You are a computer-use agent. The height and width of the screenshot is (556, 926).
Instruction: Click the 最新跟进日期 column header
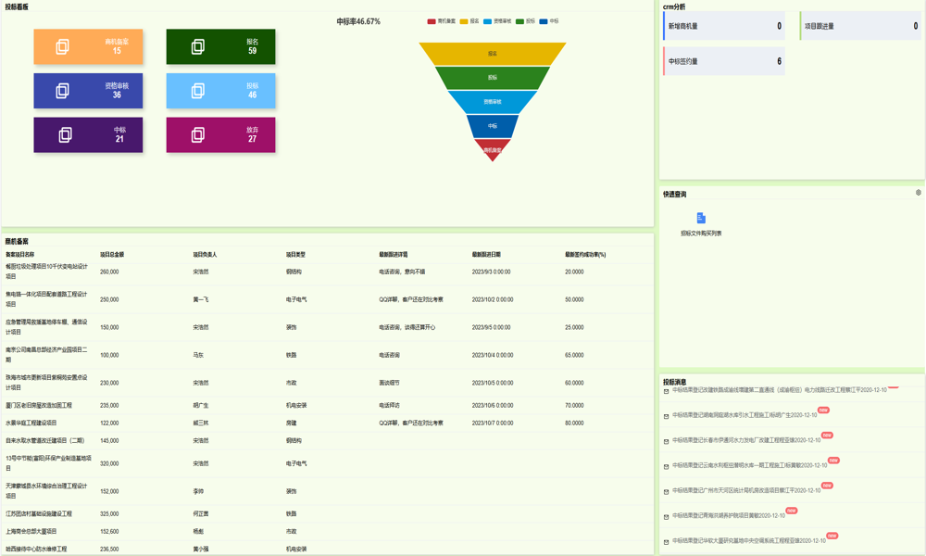pyautogui.click(x=486, y=255)
